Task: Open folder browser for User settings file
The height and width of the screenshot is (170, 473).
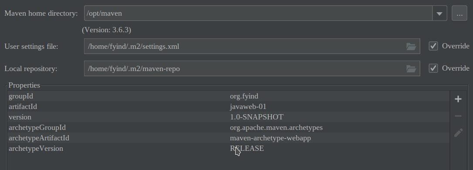Action: point(411,47)
